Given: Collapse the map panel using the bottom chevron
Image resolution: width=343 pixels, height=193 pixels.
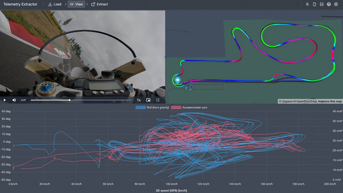Looking at the screenshot, I should coord(254,102).
